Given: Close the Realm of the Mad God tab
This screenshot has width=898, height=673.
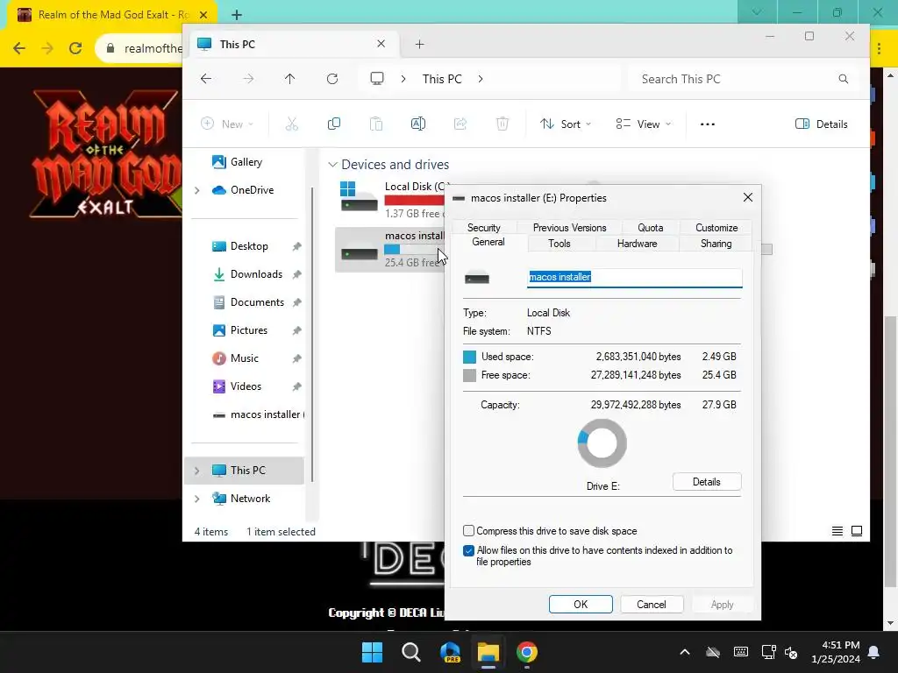Looking at the screenshot, I should pyautogui.click(x=203, y=15).
